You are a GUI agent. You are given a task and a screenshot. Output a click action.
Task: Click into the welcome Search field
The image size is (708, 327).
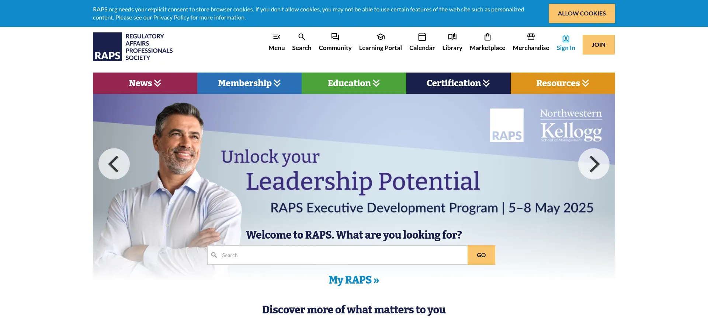(x=343, y=255)
